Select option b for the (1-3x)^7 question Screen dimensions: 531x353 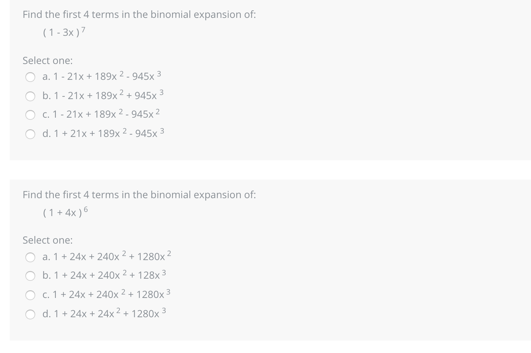click(x=30, y=96)
